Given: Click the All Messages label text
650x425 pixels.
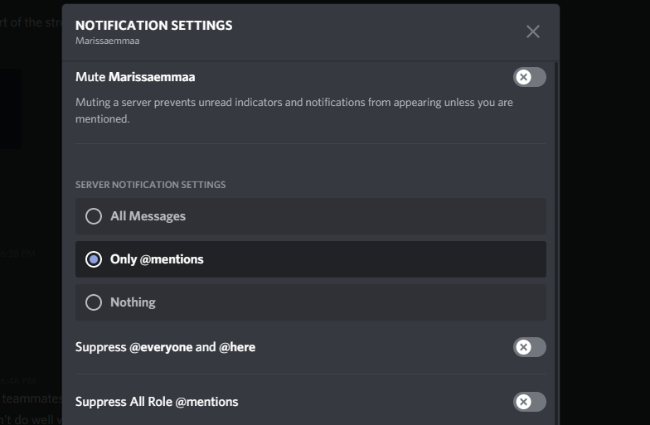Looking at the screenshot, I should (x=148, y=216).
